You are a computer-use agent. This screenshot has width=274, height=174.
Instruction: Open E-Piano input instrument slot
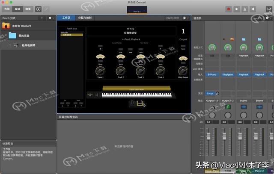click(x=212, y=74)
